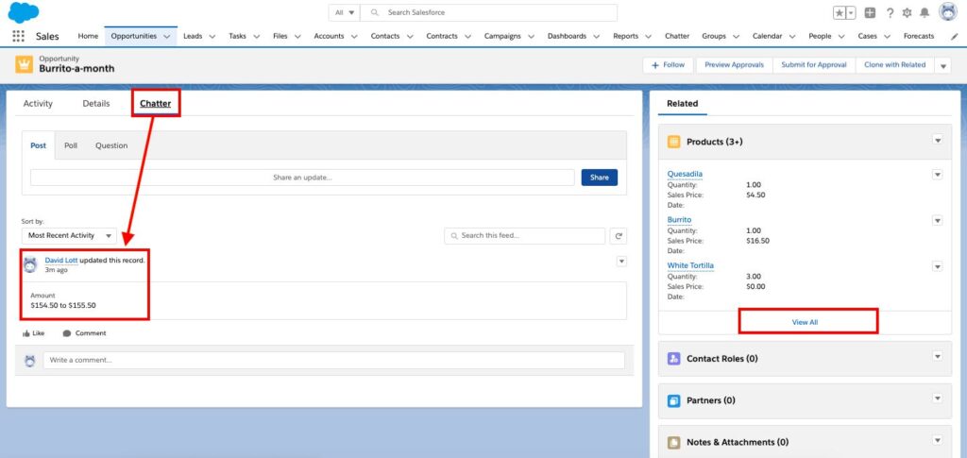Viewport: 967px width, 458px height.
Task: Open the user profile avatar
Action: click(x=948, y=11)
